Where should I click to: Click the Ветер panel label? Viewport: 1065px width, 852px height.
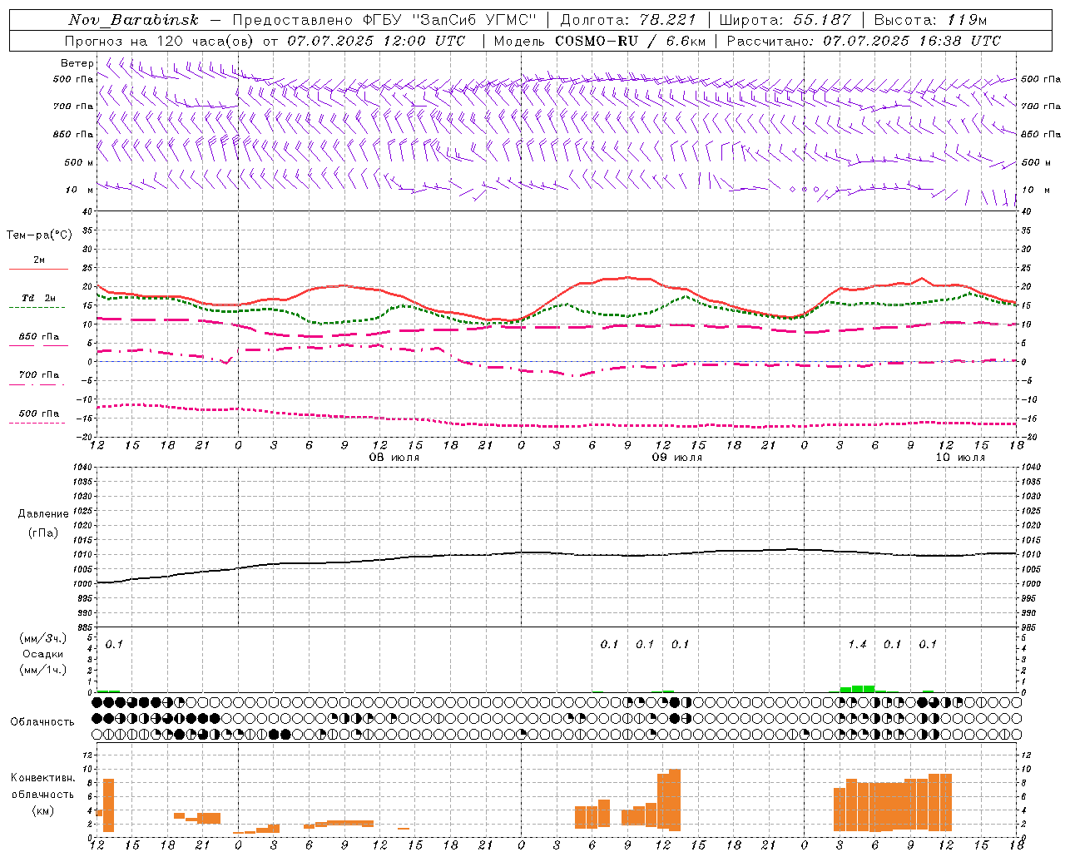tap(77, 63)
